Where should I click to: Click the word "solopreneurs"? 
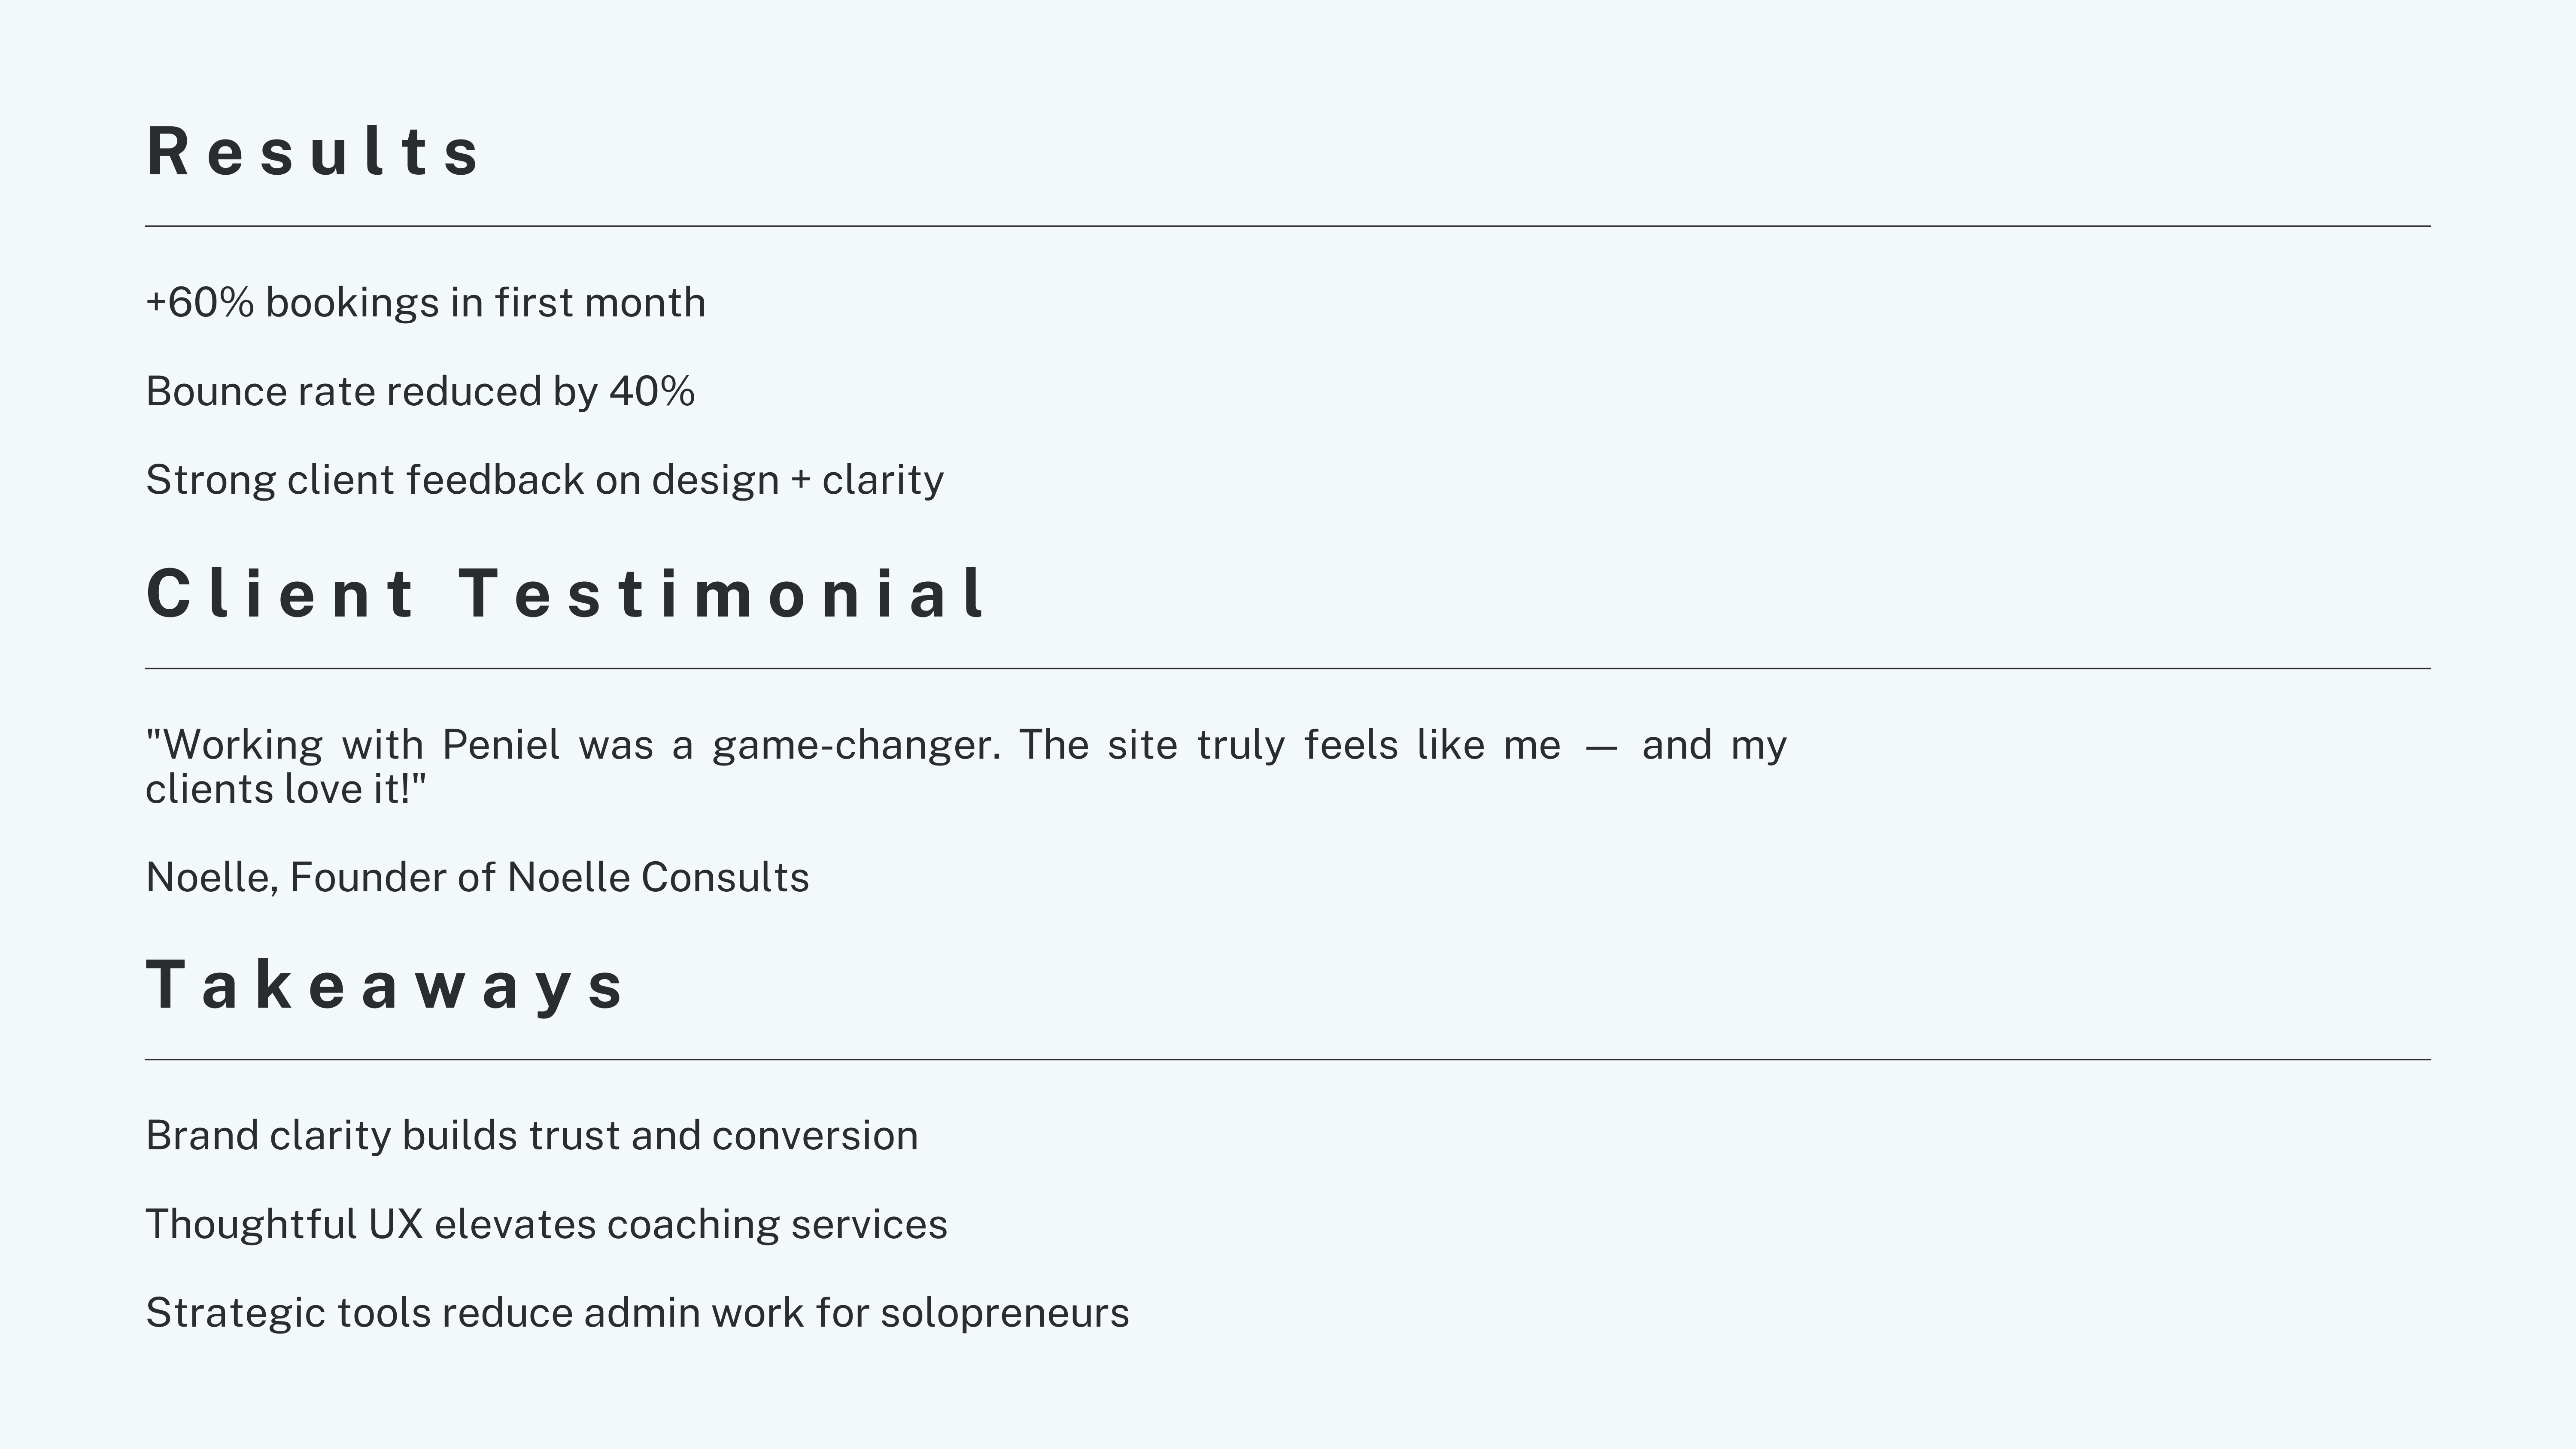tap(1005, 1314)
